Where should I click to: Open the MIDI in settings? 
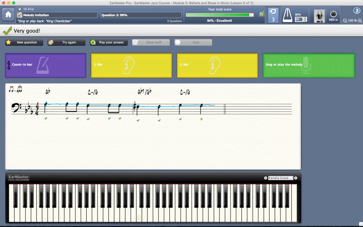[334, 15]
